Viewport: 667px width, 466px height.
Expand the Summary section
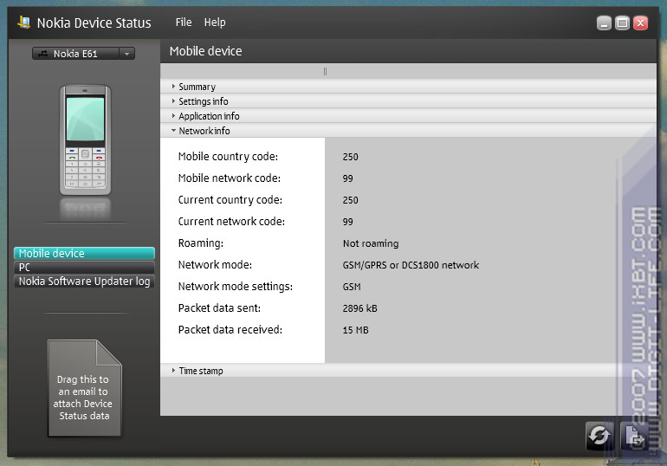(408, 87)
